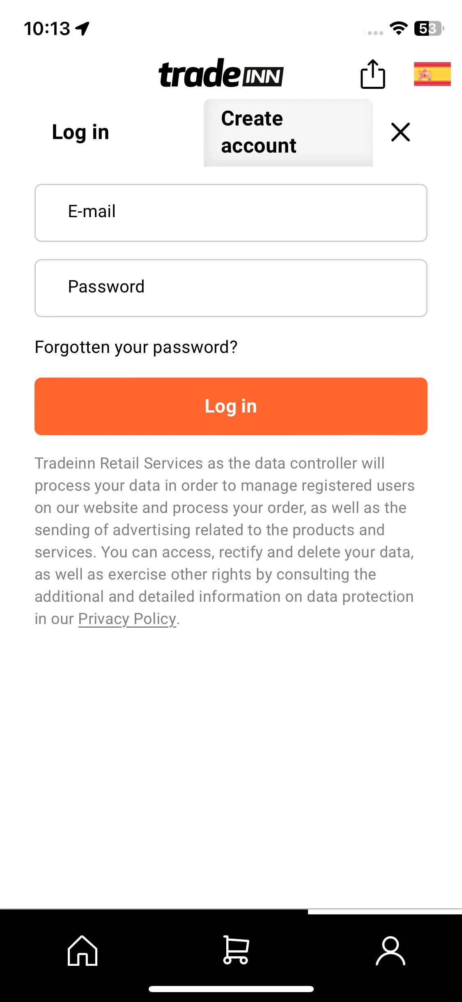Tap the battery indicator in status bar

(x=429, y=28)
